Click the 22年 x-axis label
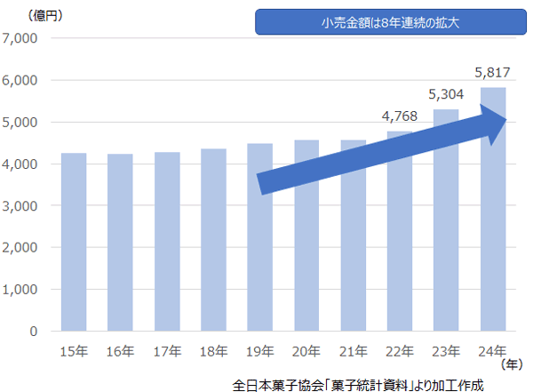Image resolution: width=533 pixels, height=392 pixels. [x=399, y=350]
